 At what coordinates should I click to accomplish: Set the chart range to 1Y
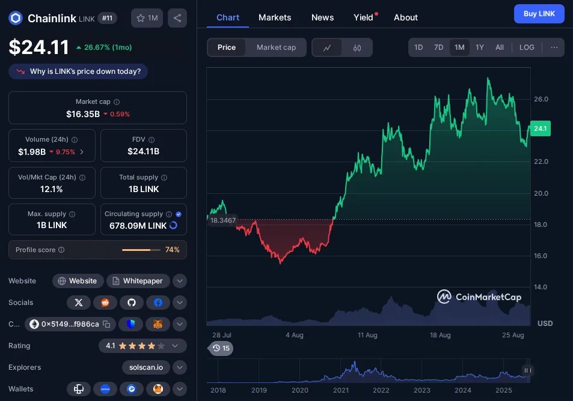pyautogui.click(x=479, y=47)
